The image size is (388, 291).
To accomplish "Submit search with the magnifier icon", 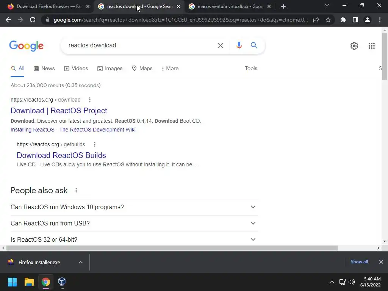I will pos(254,45).
